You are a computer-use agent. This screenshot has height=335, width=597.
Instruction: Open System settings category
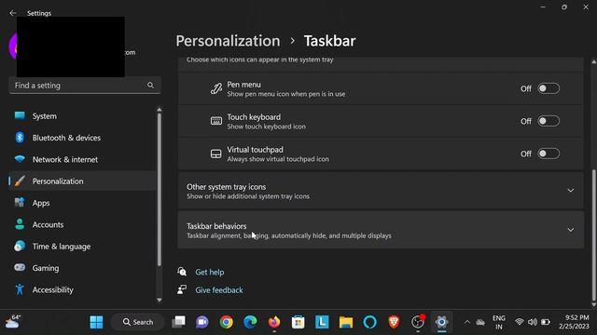coord(82,115)
